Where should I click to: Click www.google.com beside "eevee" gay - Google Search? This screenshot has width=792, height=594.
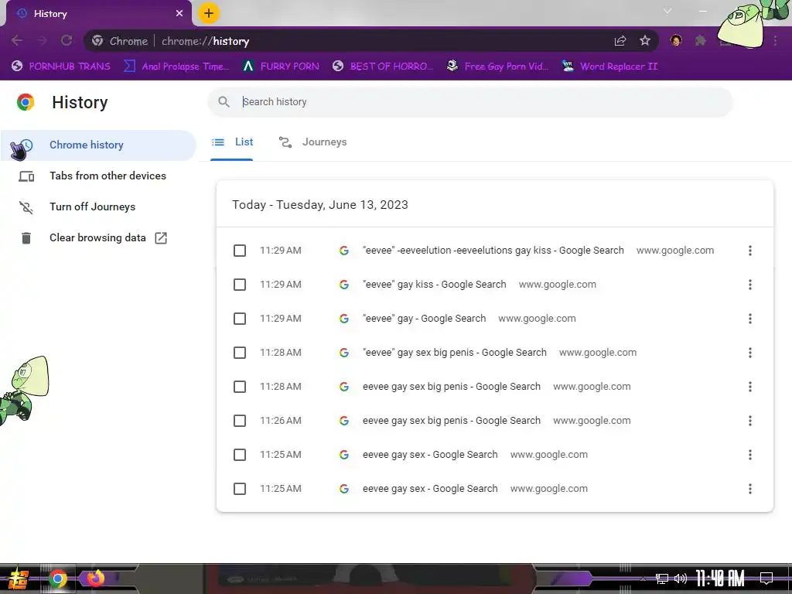tap(537, 319)
